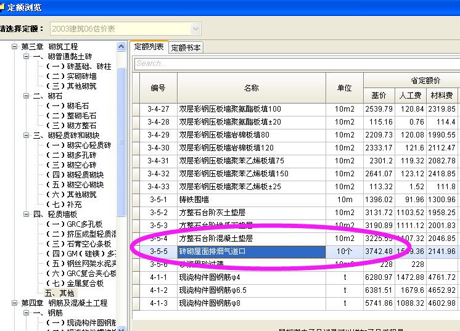Click the Search input field
The image size is (460, 331).
pyautogui.click(x=297, y=63)
